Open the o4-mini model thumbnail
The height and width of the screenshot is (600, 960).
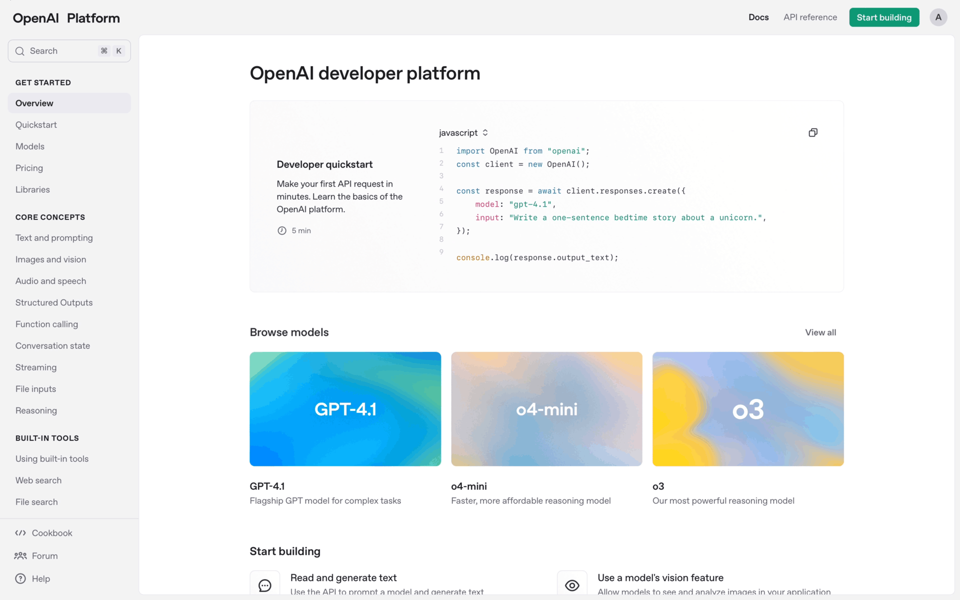coord(546,409)
